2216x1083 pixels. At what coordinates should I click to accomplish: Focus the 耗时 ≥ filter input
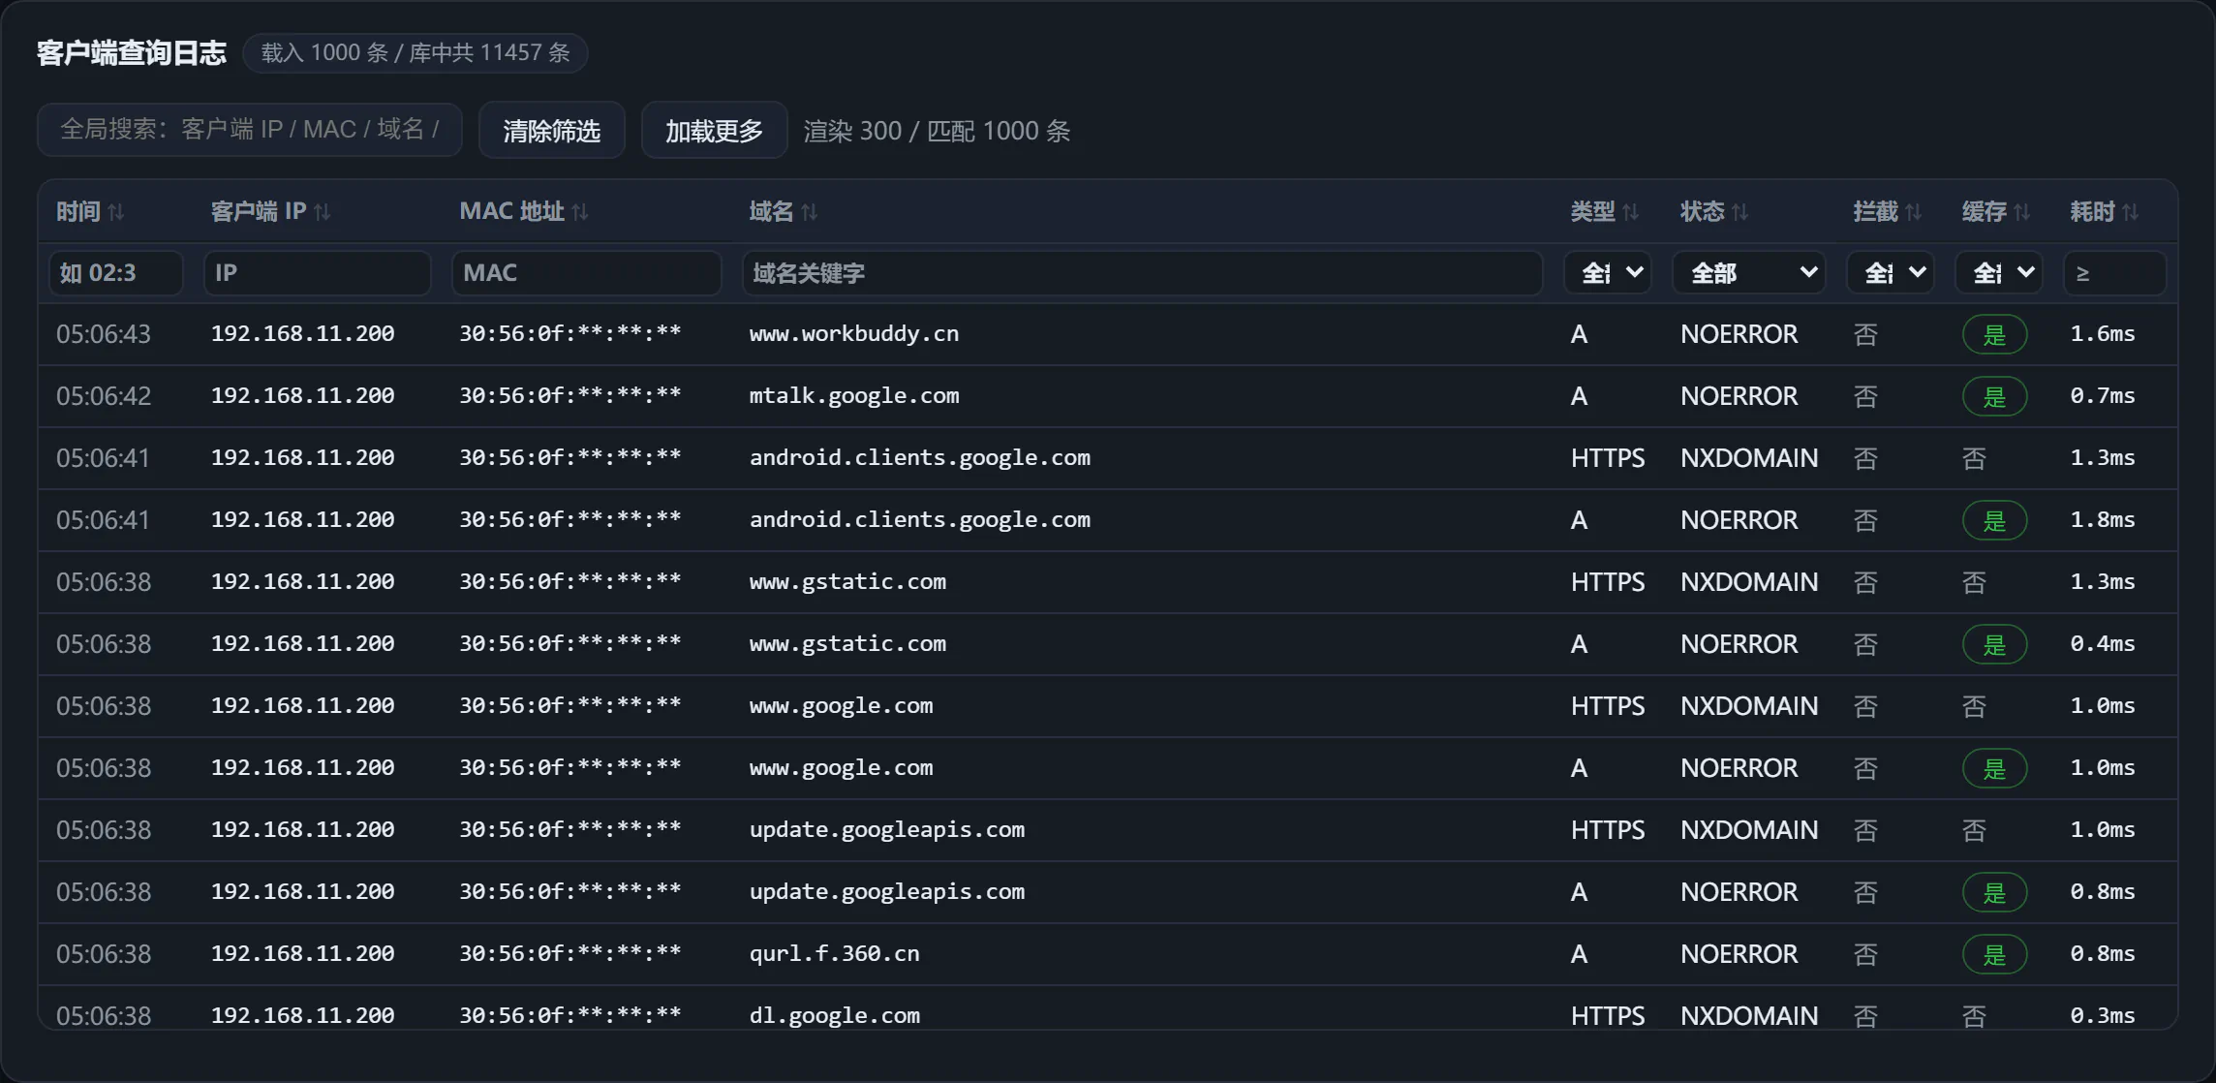(x=2115, y=273)
